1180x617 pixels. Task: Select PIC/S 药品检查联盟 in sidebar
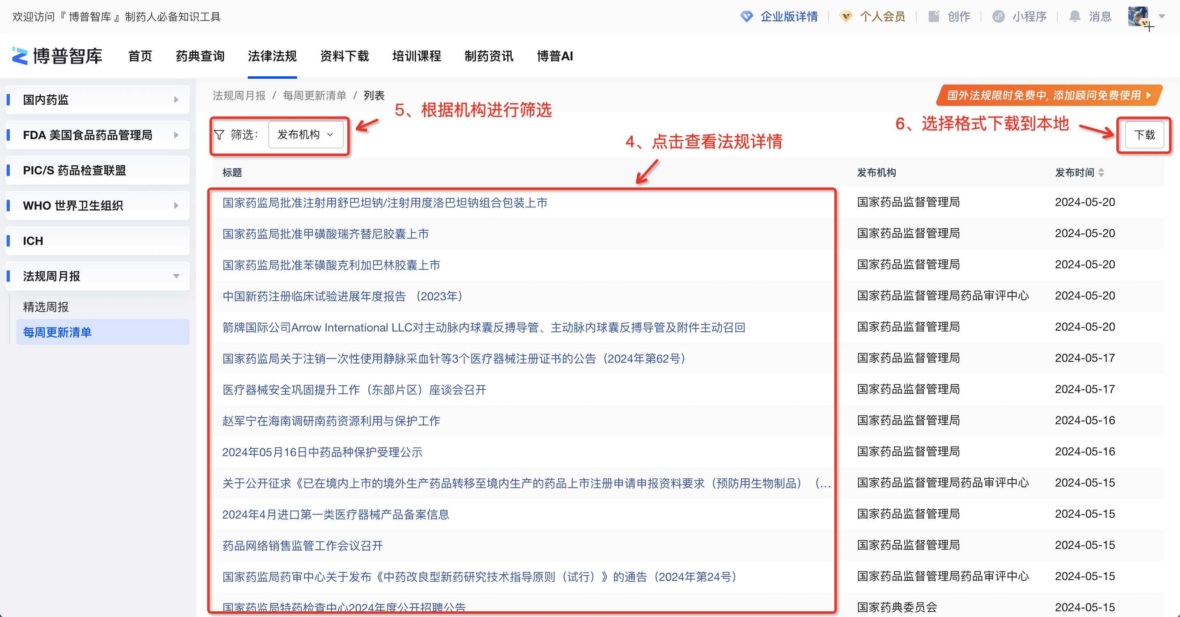click(x=98, y=170)
